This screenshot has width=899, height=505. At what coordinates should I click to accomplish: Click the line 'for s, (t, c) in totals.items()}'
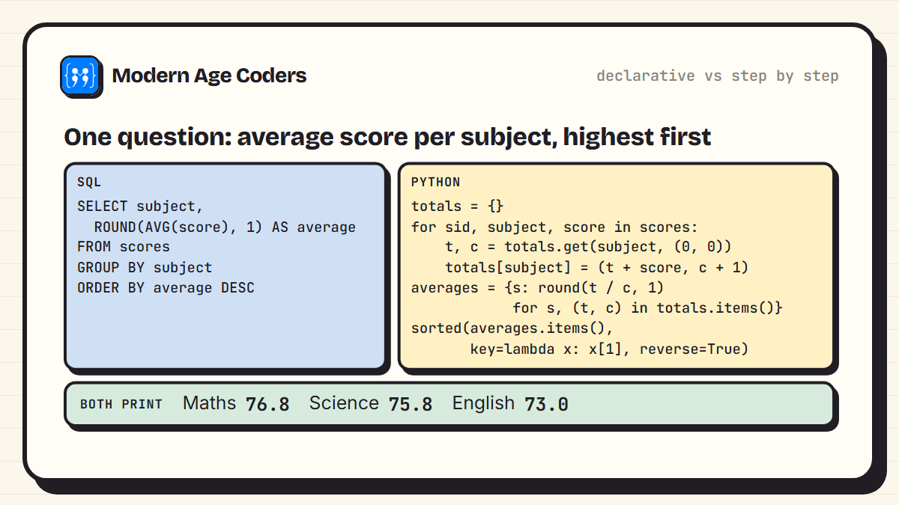(647, 307)
